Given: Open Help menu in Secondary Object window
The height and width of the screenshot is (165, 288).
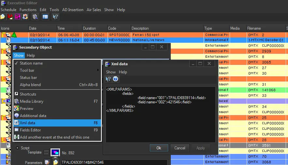Looking at the screenshot, I should pyautogui.click(x=31, y=55).
